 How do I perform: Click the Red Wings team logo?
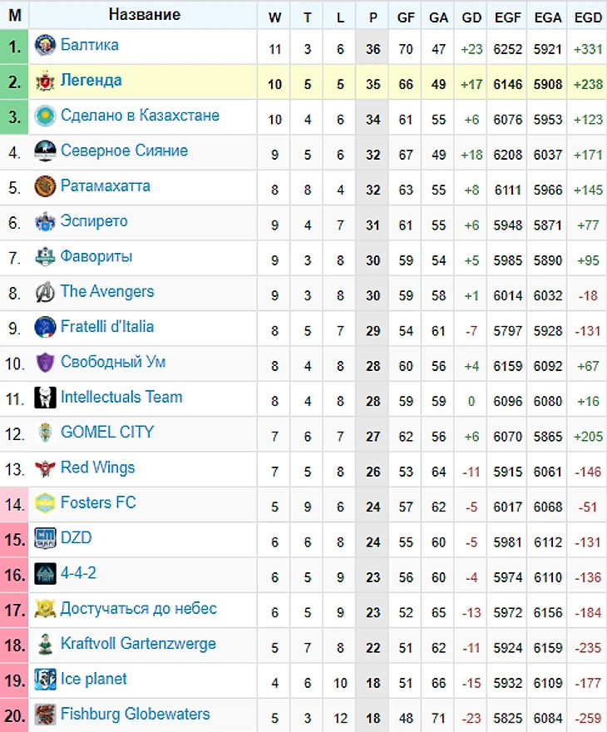coord(45,468)
